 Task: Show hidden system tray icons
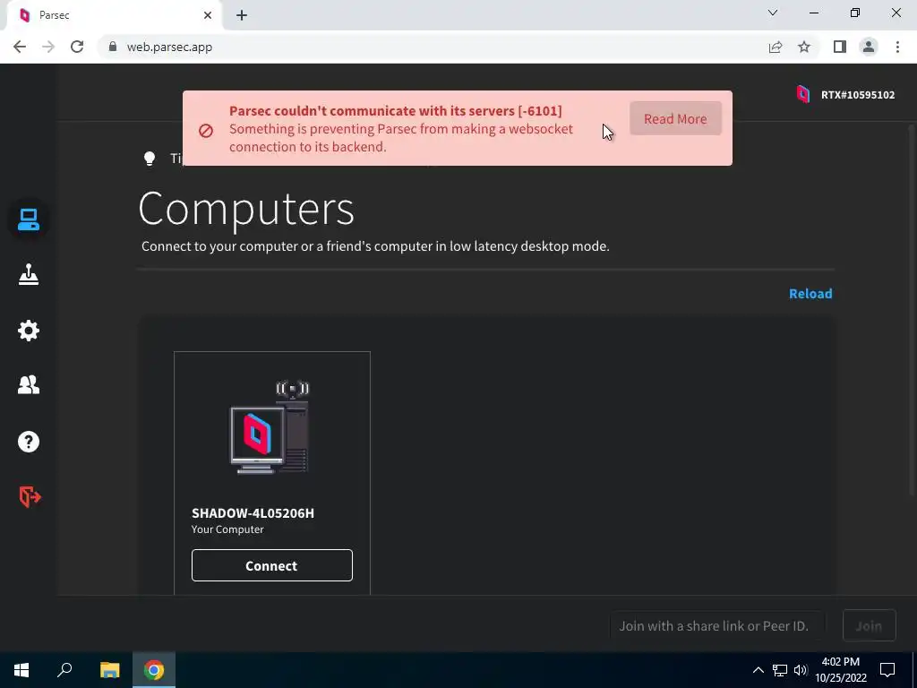tap(758, 670)
